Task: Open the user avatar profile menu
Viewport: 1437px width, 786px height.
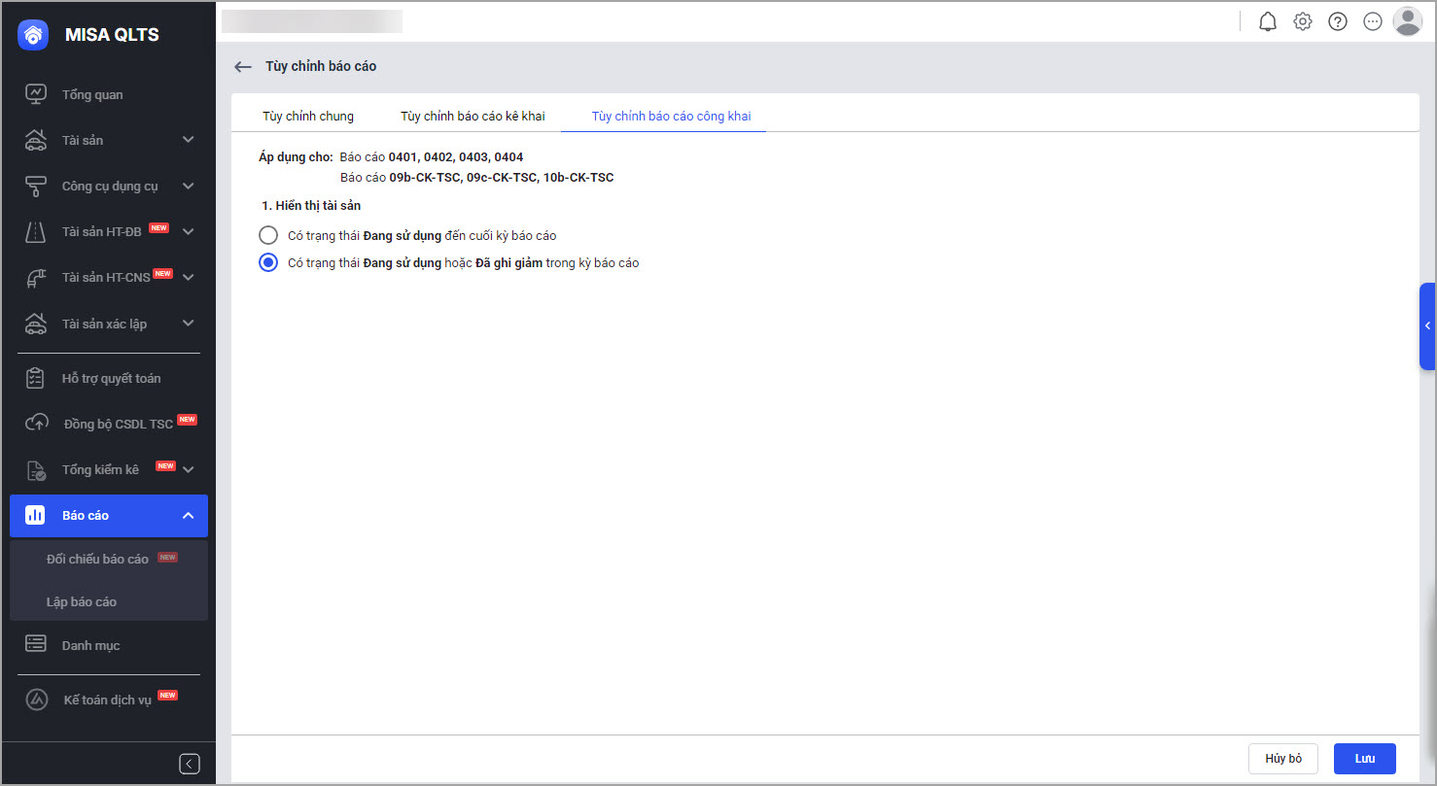Action: point(1408,21)
